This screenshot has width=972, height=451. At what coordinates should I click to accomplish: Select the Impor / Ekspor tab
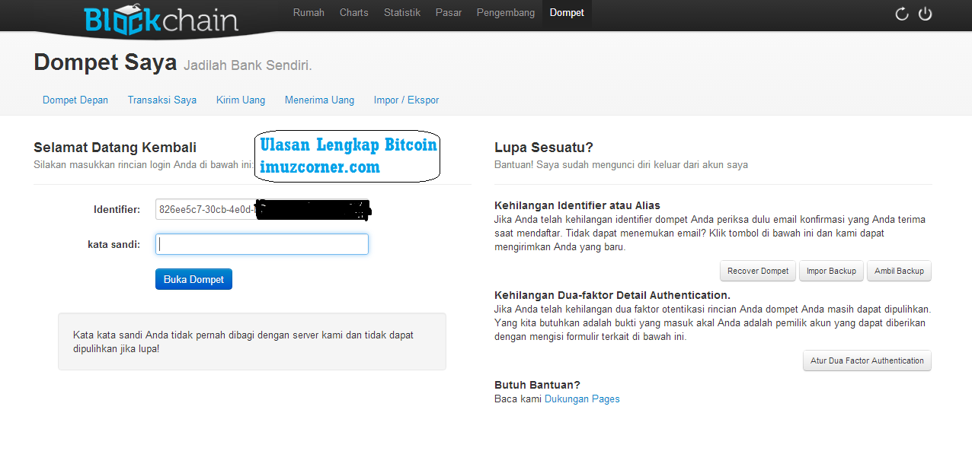[406, 100]
